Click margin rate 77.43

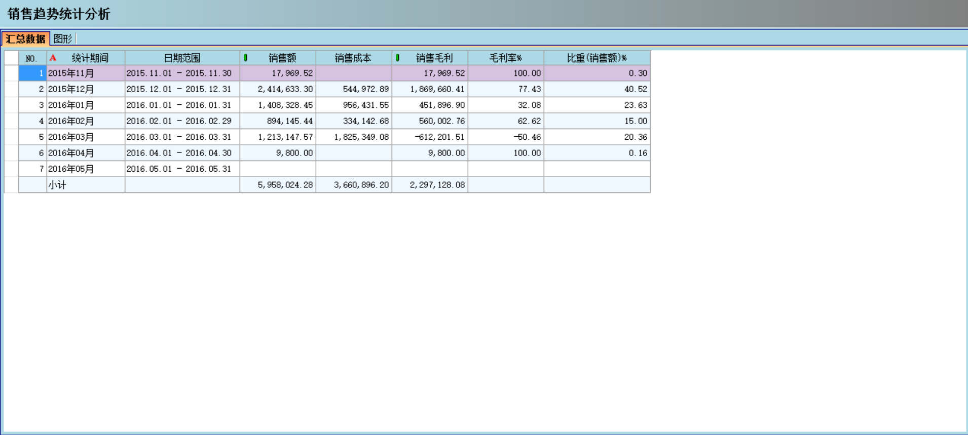(x=506, y=89)
